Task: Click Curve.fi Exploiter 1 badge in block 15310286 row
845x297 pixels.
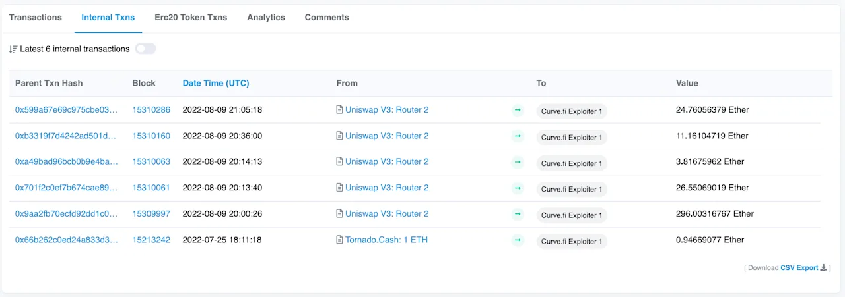Action: 572,111
